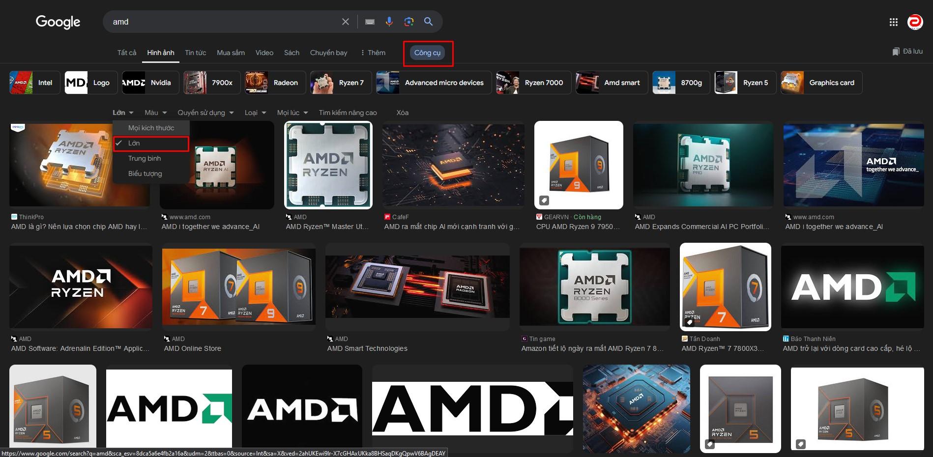Expand the Màu color filter dropdown

(x=156, y=113)
